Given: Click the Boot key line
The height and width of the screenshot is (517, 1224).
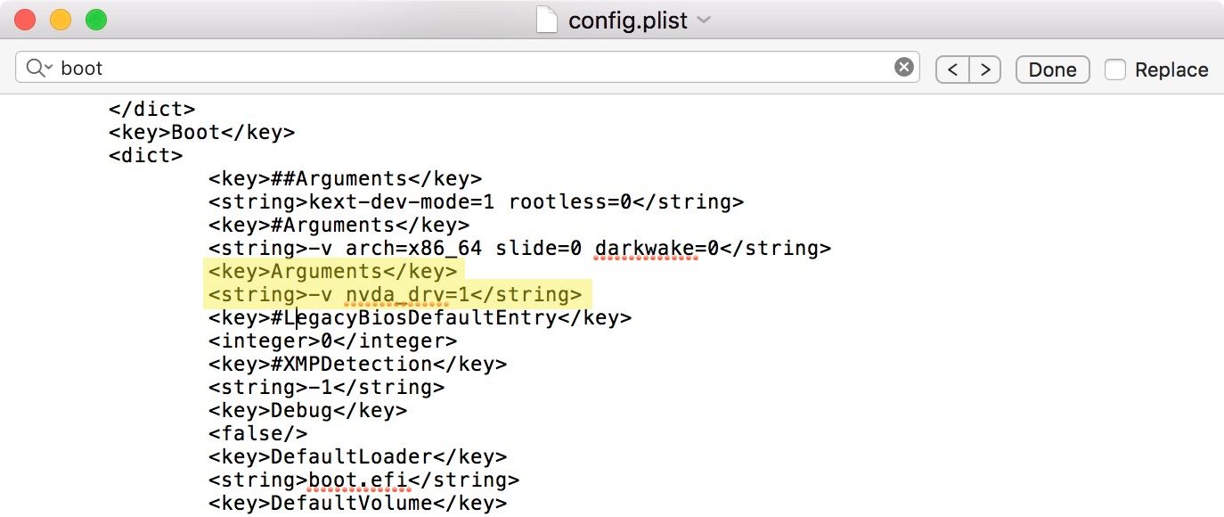Looking at the screenshot, I should tap(201, 132).
